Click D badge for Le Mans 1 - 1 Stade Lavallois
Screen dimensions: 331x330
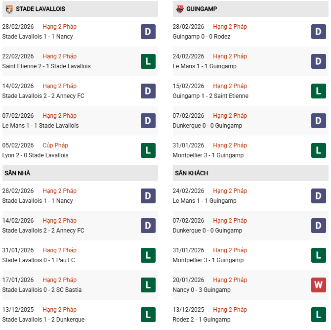[x=148, y=121]
